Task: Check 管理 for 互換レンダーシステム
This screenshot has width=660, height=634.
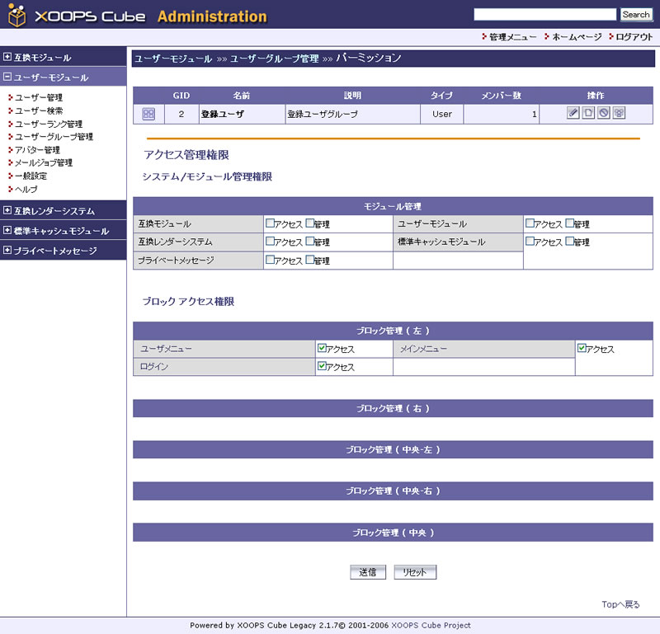Action: tap(310, 241)
